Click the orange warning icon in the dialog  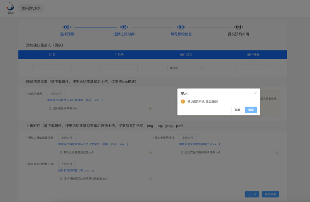(183, 101)
